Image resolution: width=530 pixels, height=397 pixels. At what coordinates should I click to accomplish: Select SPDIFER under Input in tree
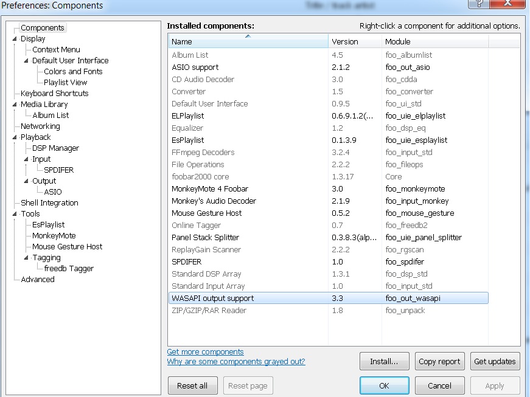pos(58,170)
